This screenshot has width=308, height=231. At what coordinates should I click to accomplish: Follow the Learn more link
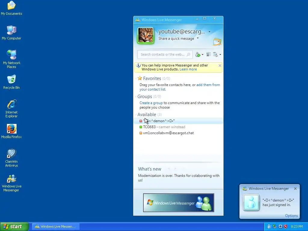(x=188, y=69)
